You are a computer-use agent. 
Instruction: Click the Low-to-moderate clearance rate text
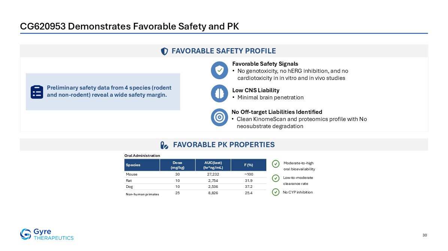coord(298,181)
